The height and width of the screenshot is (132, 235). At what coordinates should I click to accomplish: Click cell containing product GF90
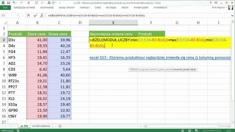[x=17, y=110]
